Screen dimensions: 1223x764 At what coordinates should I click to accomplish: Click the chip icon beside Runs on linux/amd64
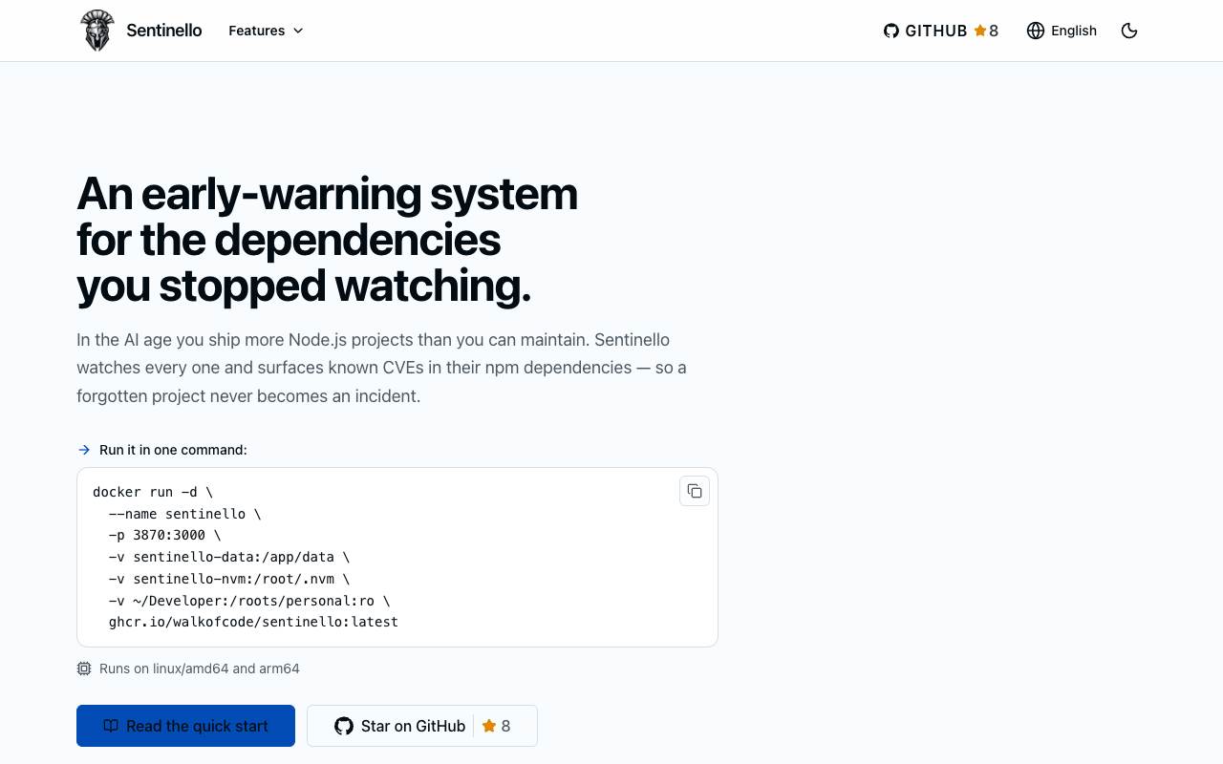pyautogui.click(x=84, y=668)
